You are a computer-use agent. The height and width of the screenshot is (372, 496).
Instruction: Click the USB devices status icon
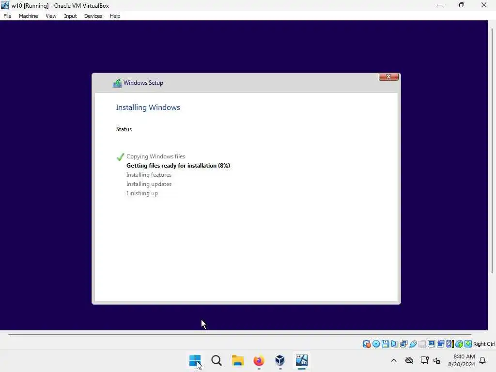(413, 344)
